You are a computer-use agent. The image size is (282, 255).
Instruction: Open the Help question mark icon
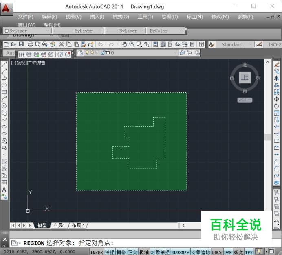pos(201,44)
